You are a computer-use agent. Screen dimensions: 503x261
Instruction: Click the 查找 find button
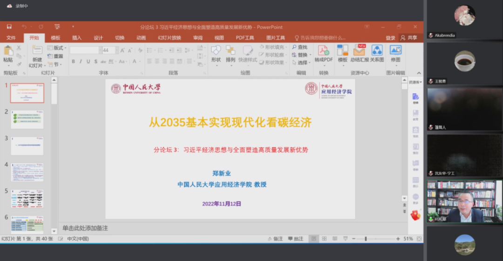299,47
